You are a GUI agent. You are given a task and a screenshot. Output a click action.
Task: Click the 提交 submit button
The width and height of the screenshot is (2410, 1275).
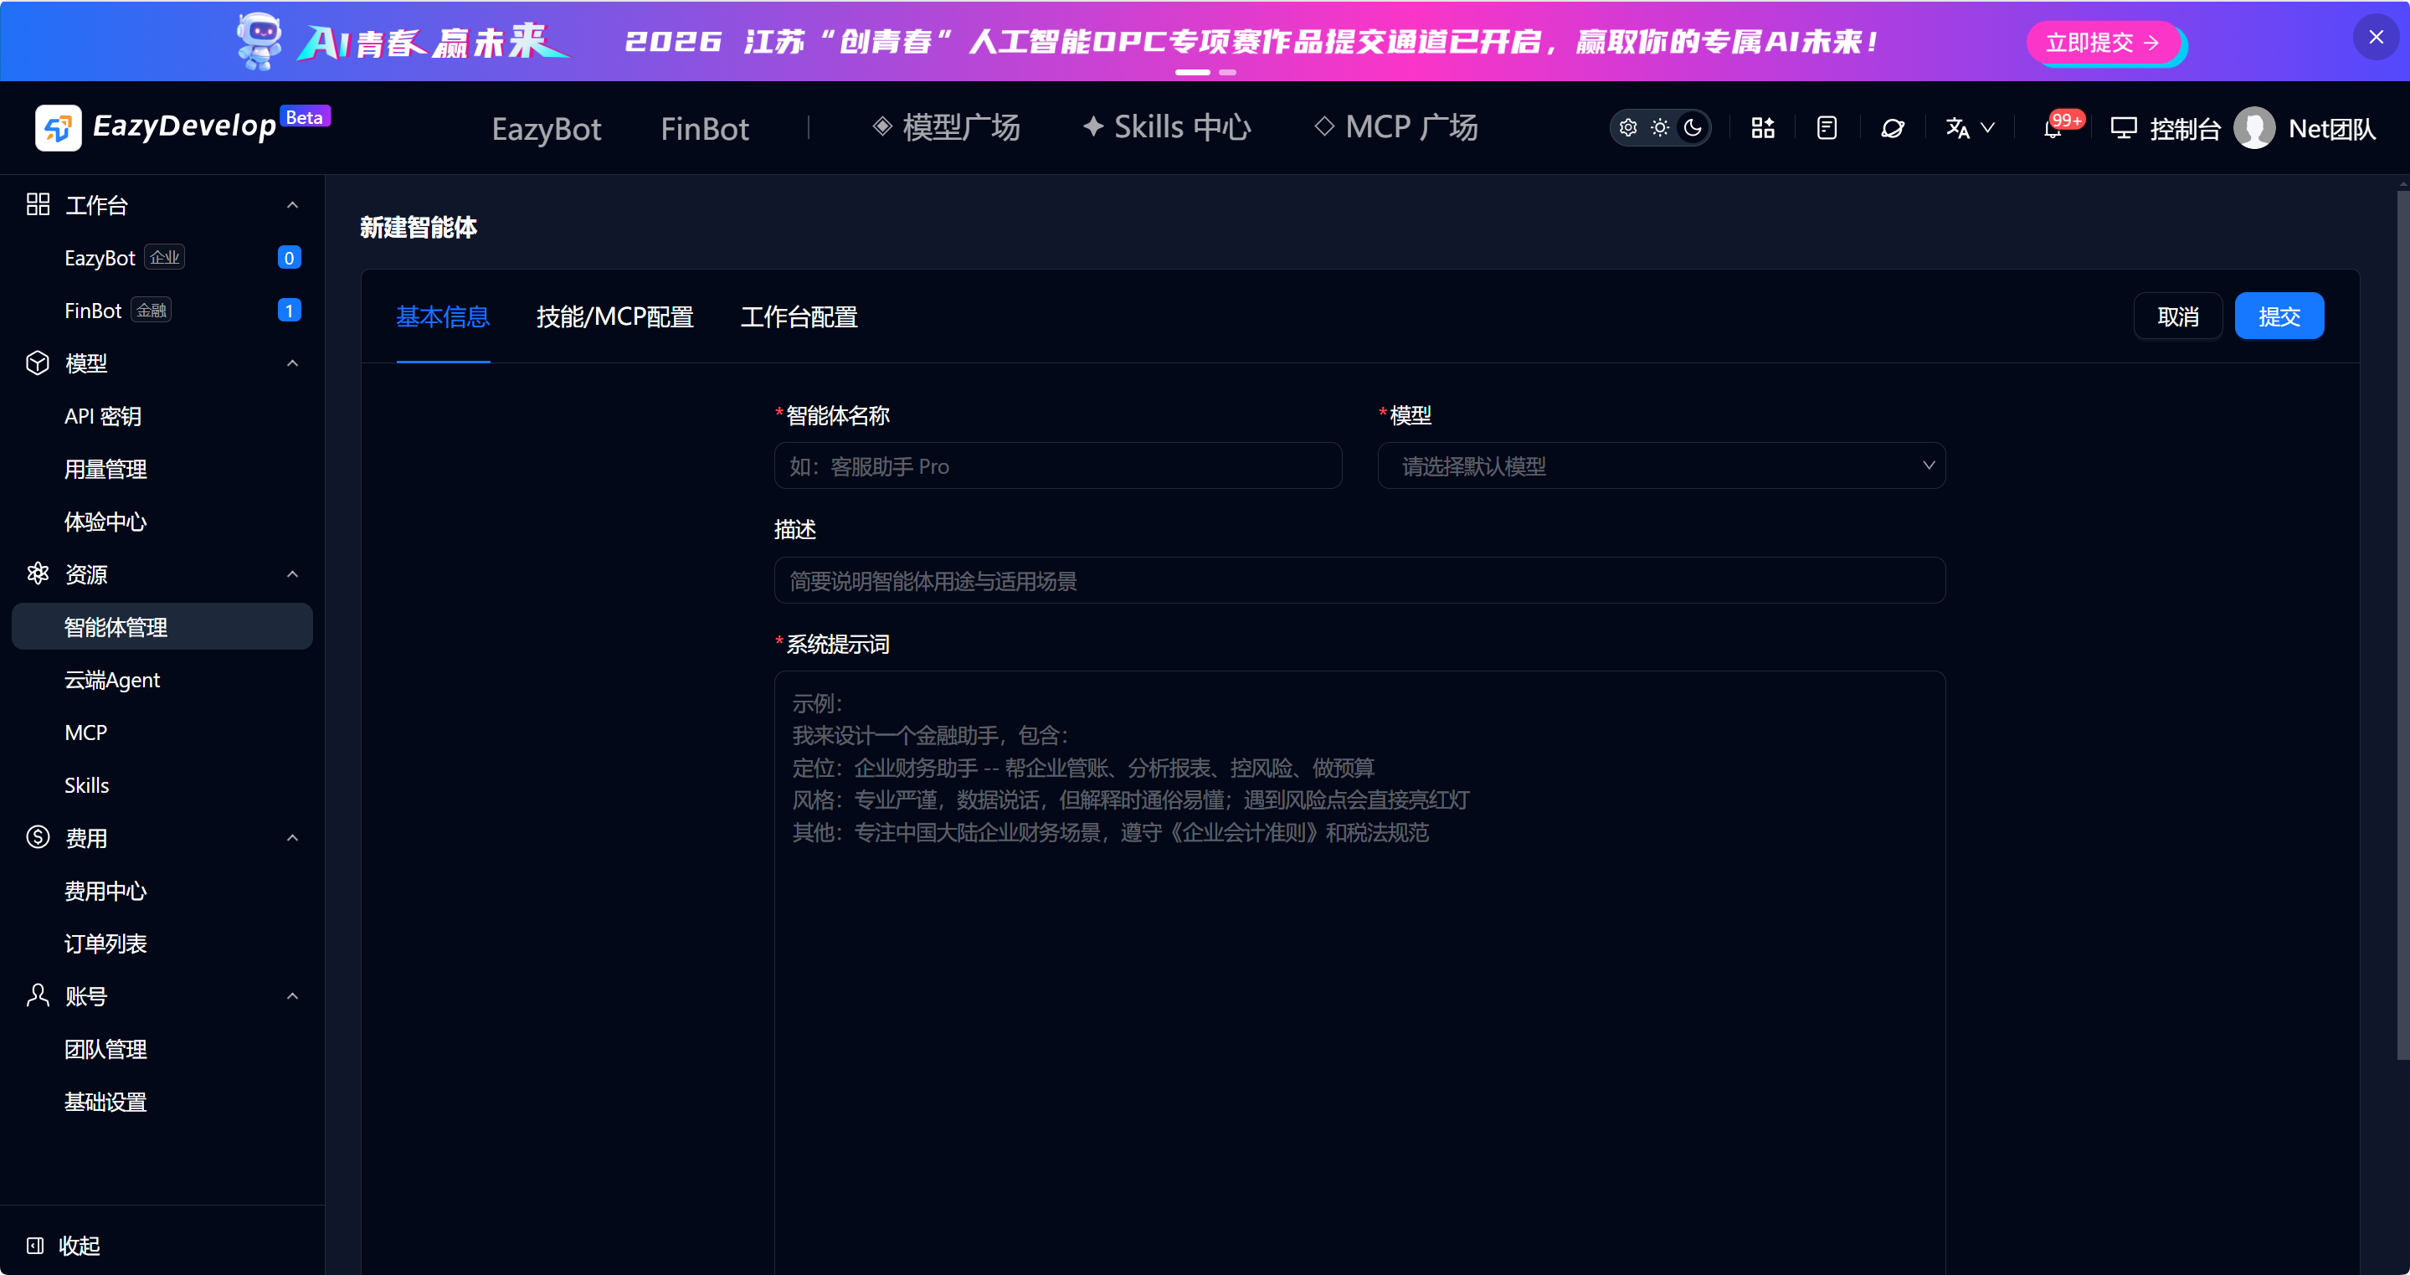click(x=2279, y=316)
